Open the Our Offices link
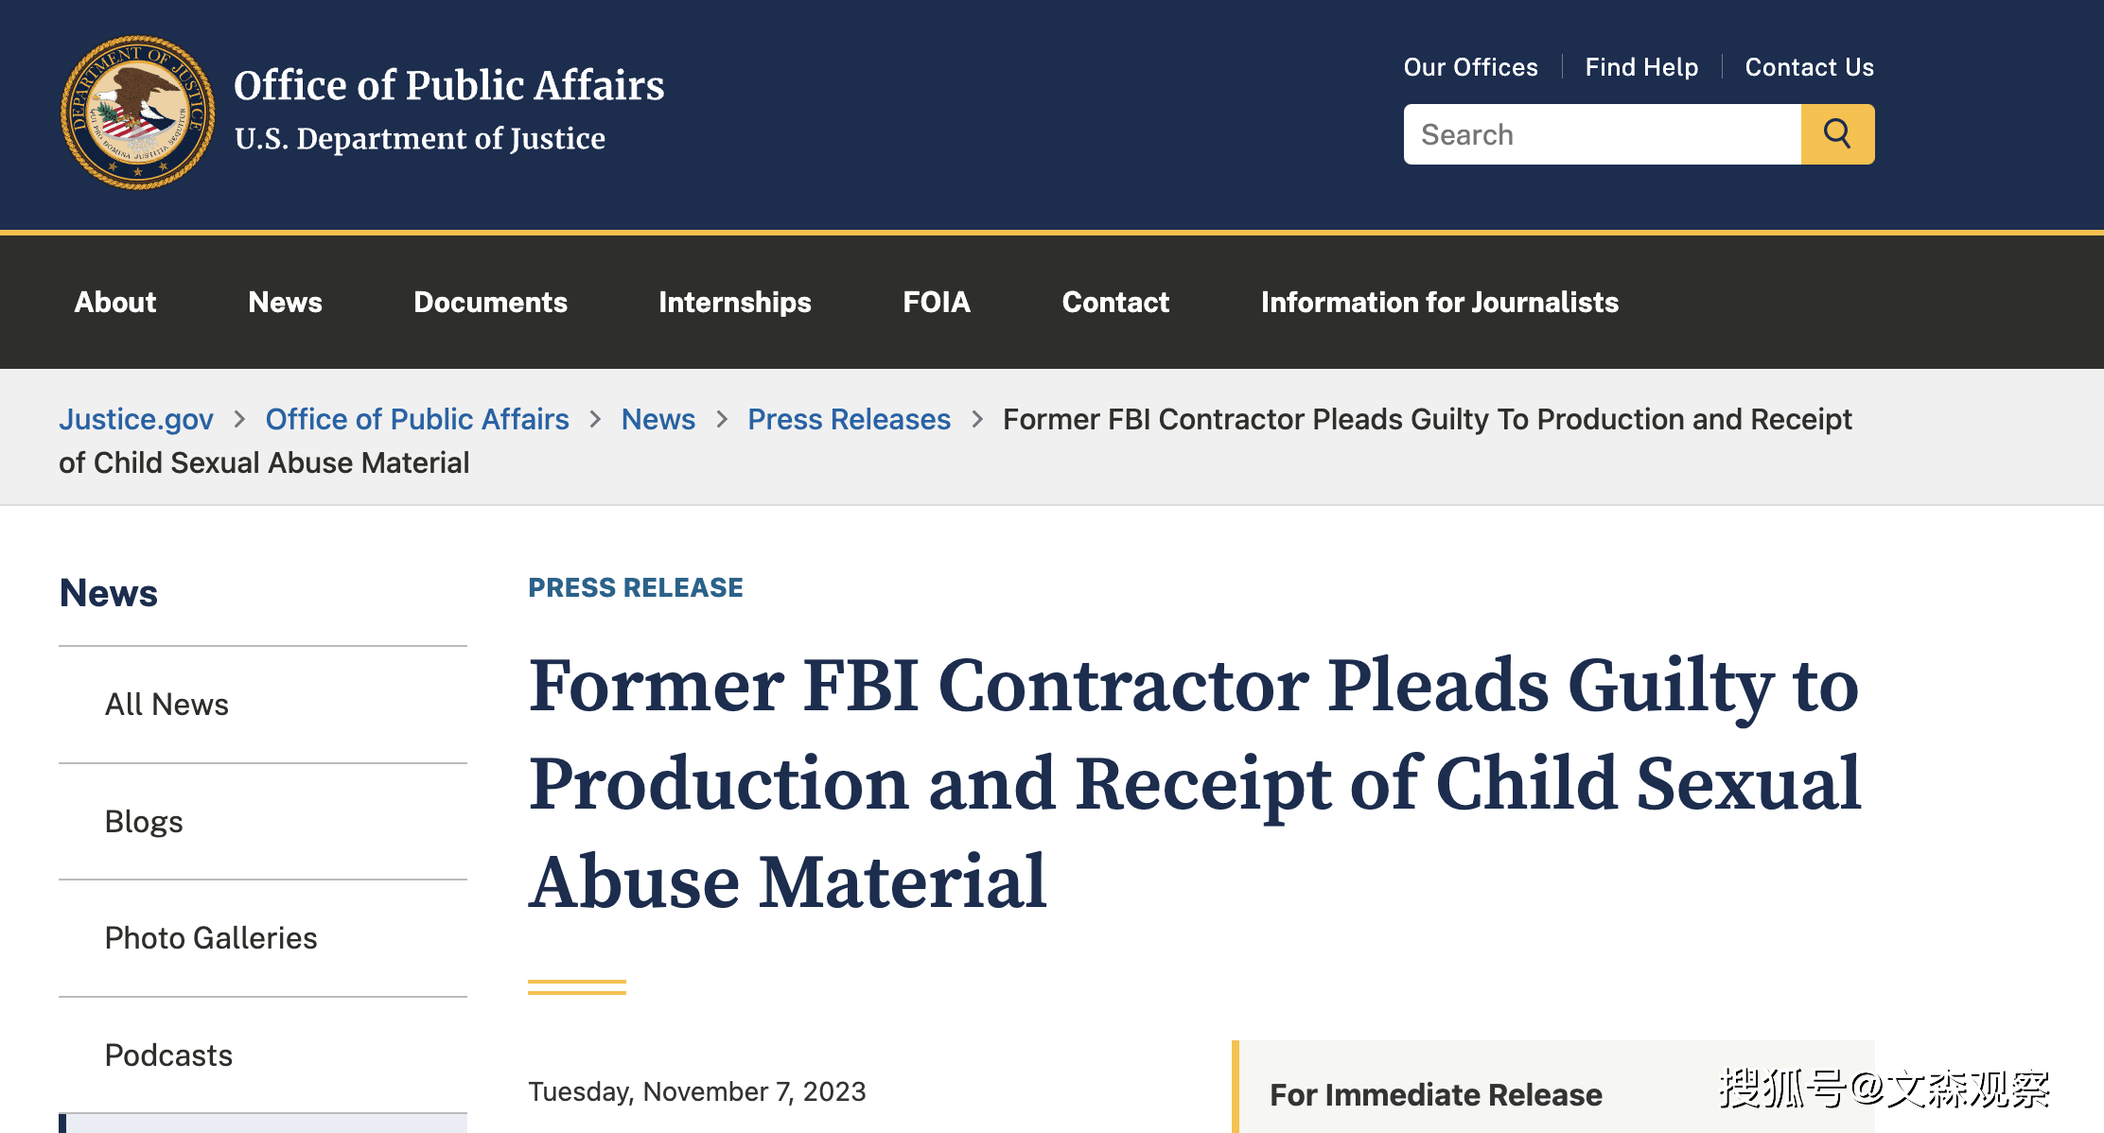 click(1470, 67)
